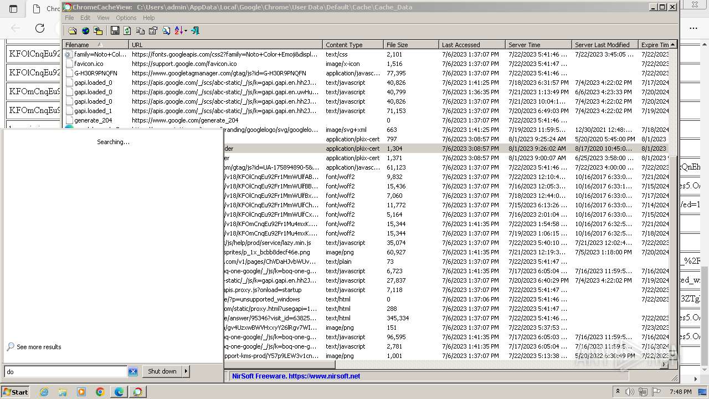Click the Exit door toolbar icon
The height and width of the screenshot is (399, 709).
pos(195,30)
